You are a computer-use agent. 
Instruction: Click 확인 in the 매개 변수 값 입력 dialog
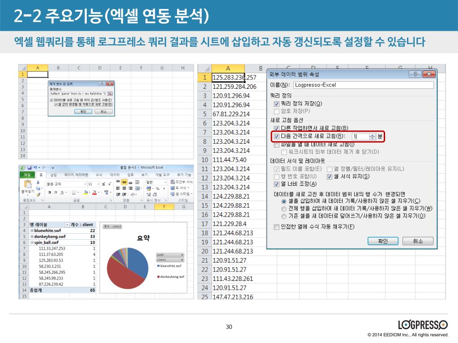(x=83, y=111)
